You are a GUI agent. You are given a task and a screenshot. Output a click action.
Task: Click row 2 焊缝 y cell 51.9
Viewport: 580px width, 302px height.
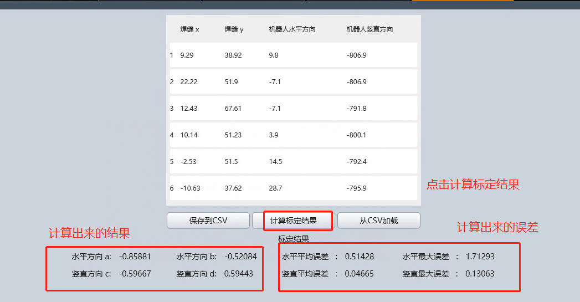[x=232, y=82]
